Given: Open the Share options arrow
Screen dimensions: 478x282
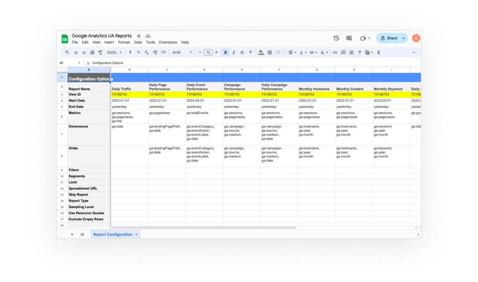Looking at the screenshot, I should tap(404, 38).
